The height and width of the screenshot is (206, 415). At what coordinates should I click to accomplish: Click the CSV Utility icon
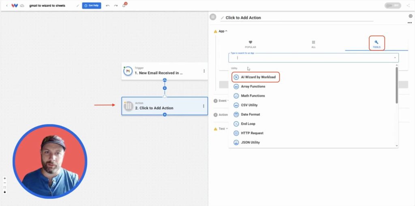click(236, 105)
